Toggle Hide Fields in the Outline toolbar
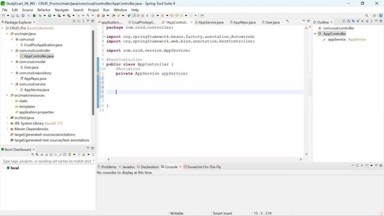The image size is (384, 216). tap(353, 22)
